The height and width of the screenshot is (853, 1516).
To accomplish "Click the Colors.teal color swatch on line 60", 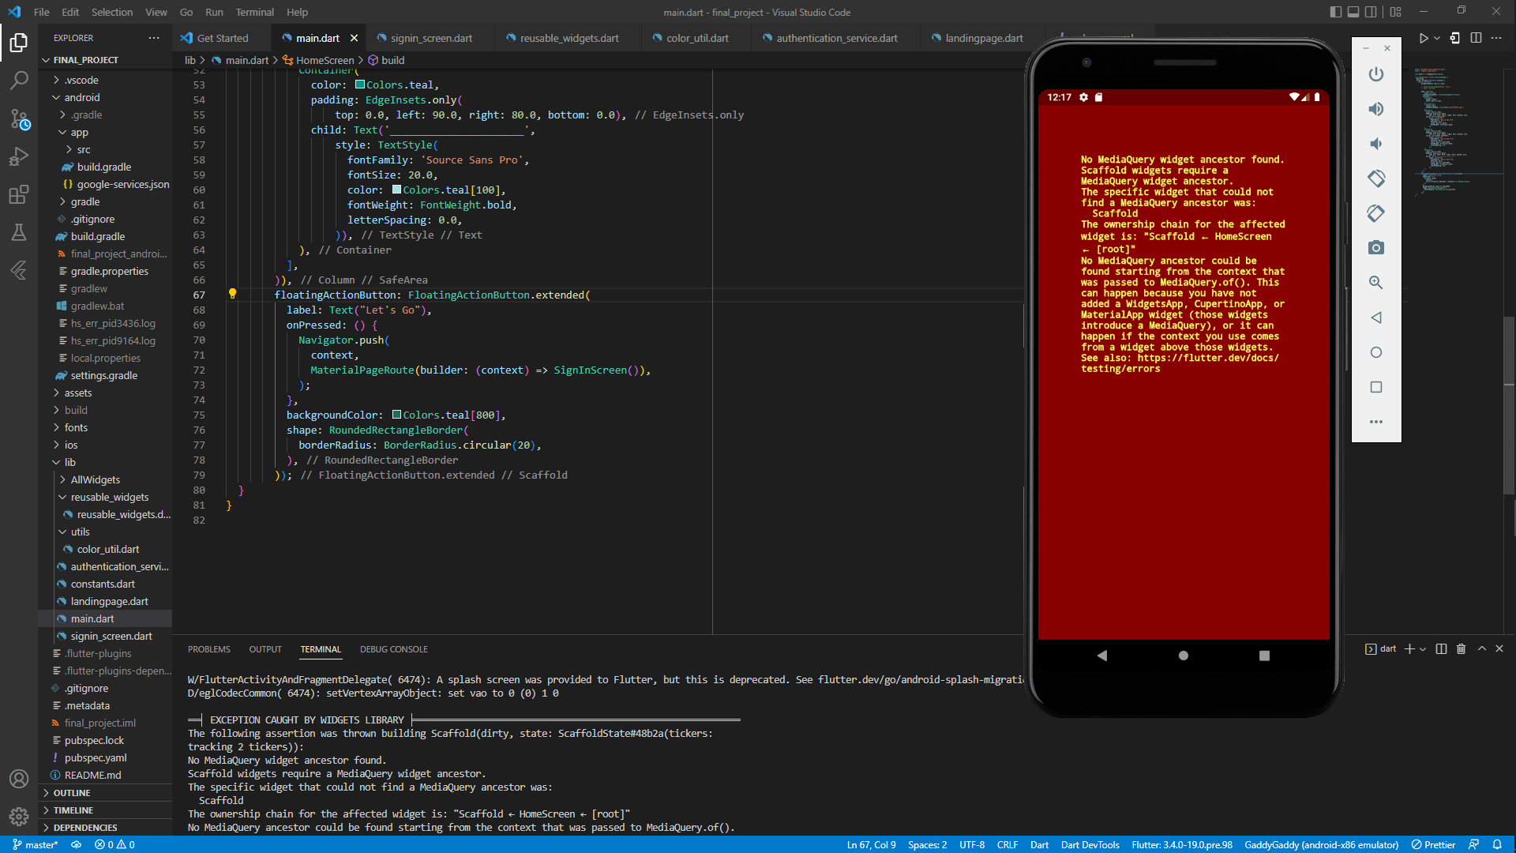I will (396, 190).
